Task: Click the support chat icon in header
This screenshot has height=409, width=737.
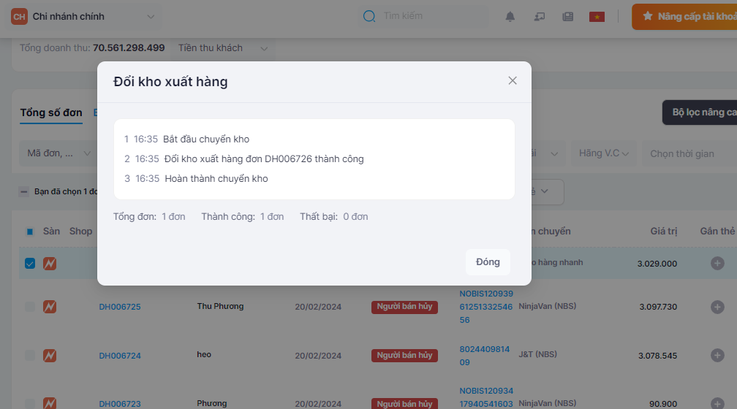Action: click(x=540, y=16)
